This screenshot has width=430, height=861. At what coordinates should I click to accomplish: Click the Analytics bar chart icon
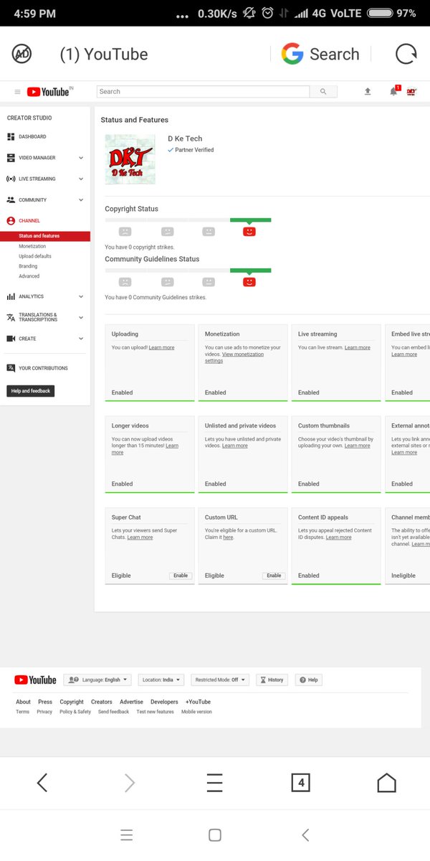[x=11, y=296]
